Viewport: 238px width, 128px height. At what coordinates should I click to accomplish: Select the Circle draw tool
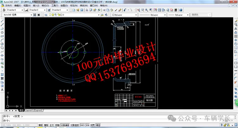pyautogui.click(x=2, y=44)
